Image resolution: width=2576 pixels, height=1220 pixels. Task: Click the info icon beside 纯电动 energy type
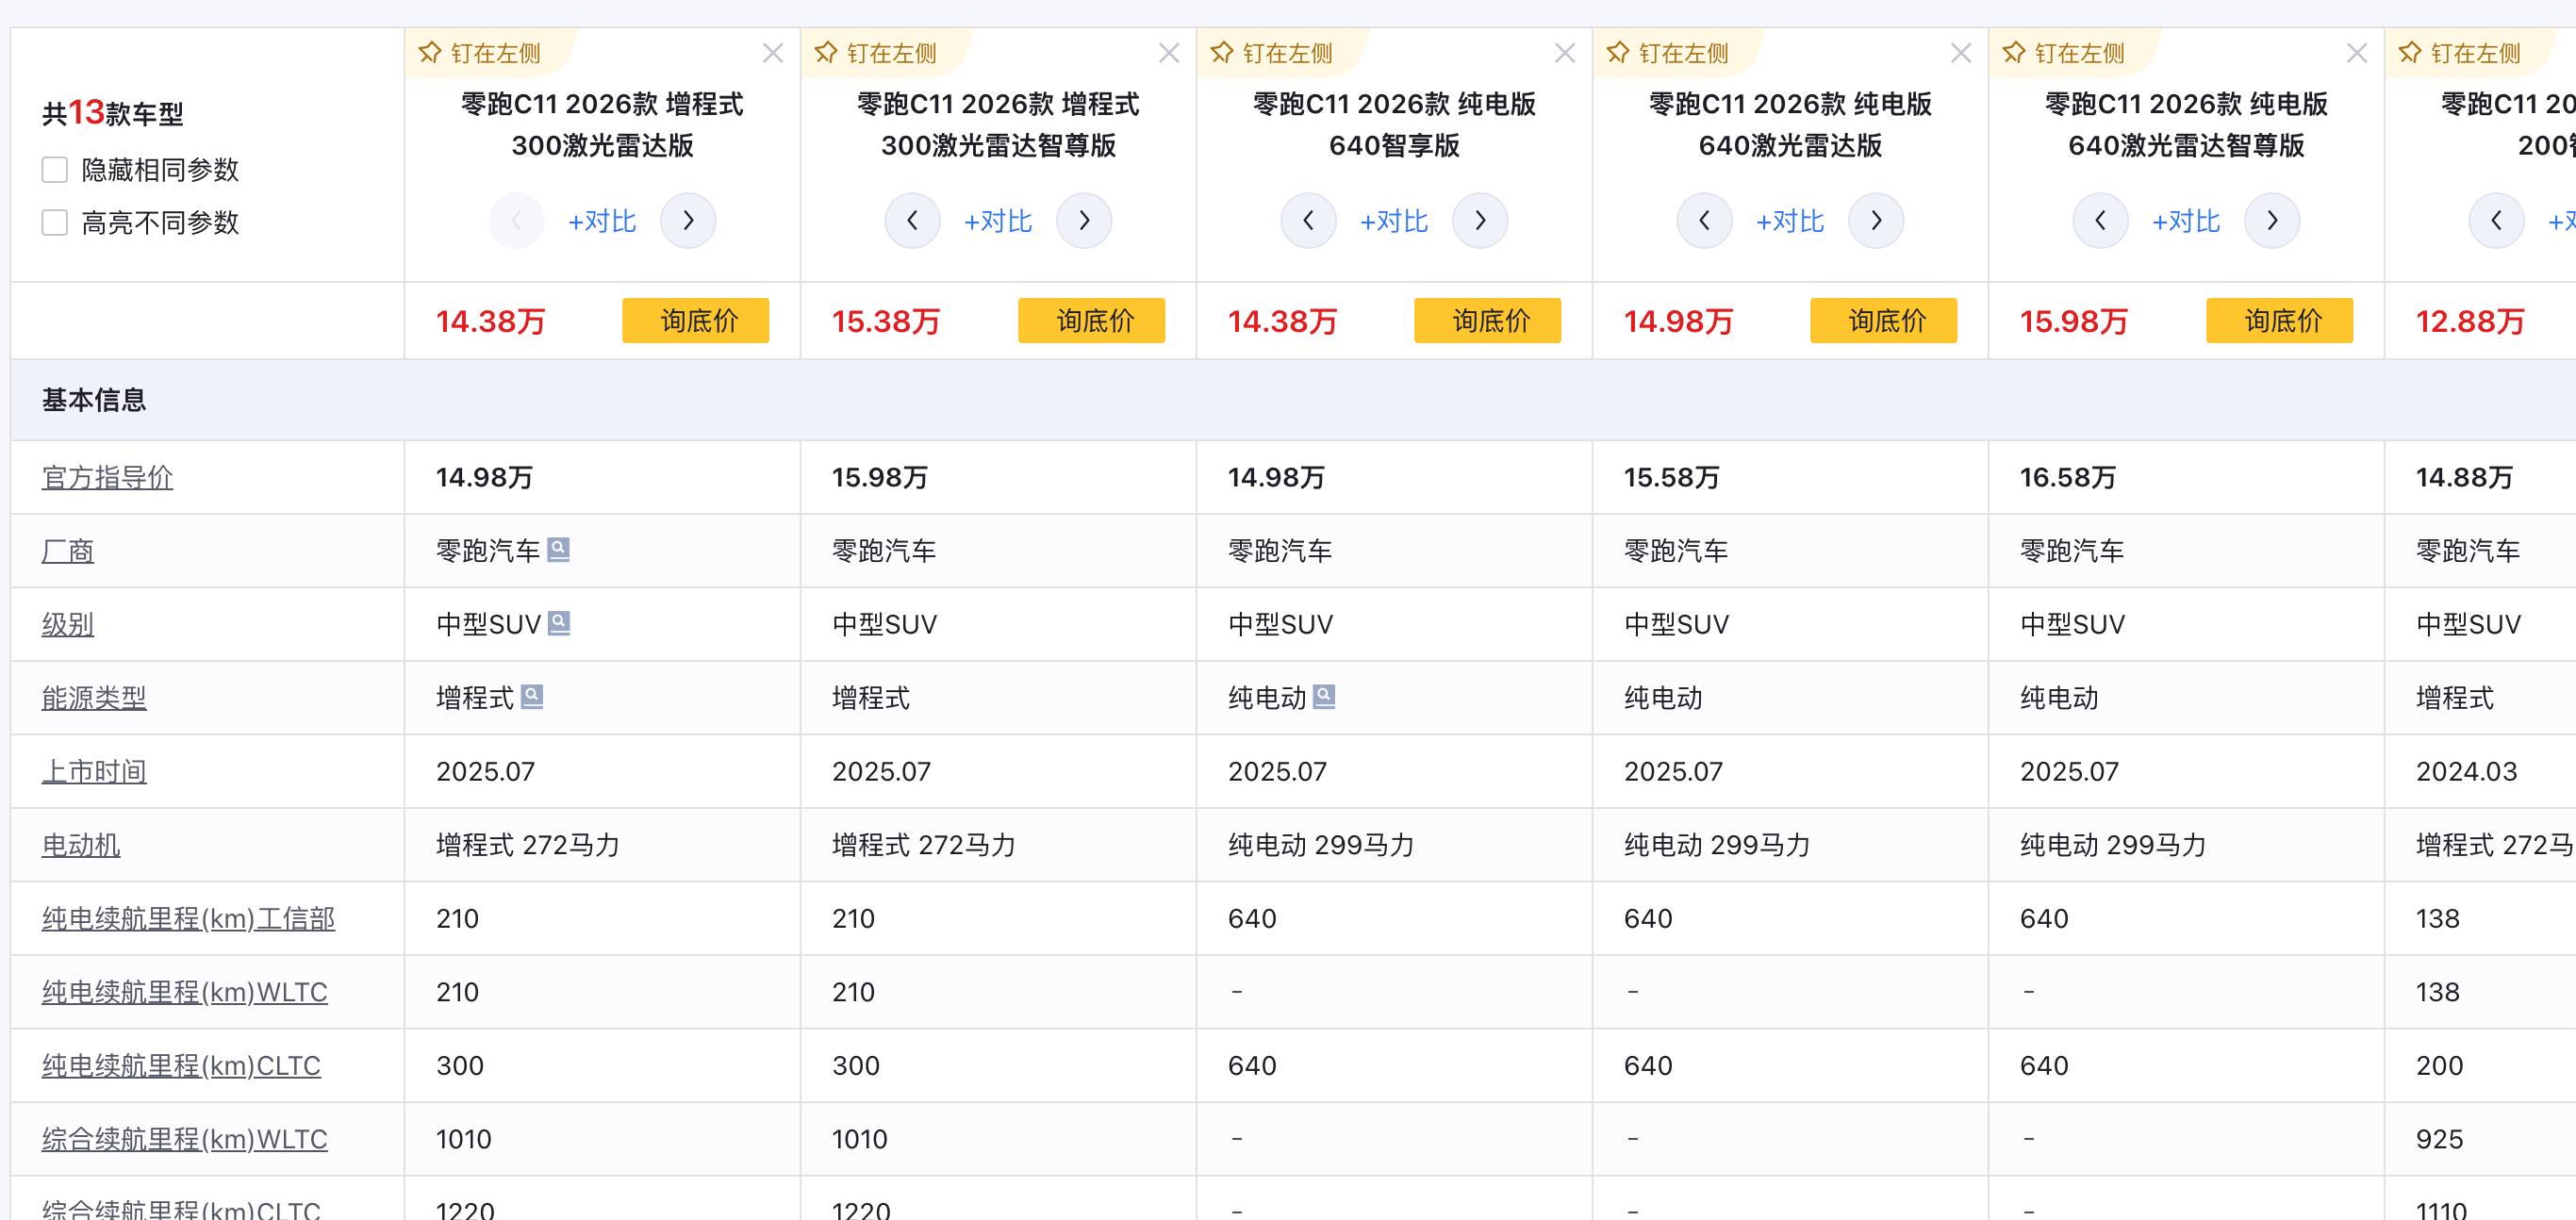click(1324, 696)
